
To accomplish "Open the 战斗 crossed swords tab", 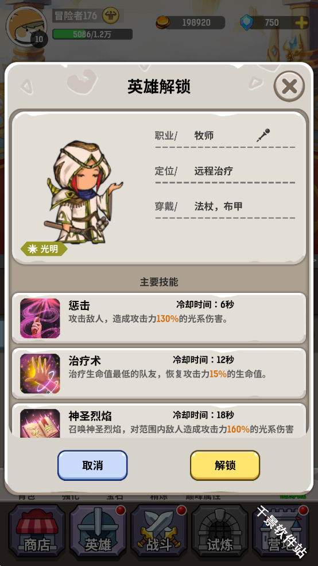I will [x=159, y=530].
